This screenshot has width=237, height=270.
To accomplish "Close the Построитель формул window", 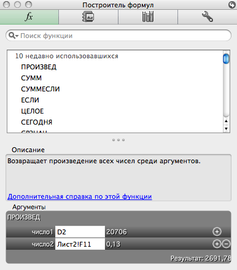I will [7, 4].
